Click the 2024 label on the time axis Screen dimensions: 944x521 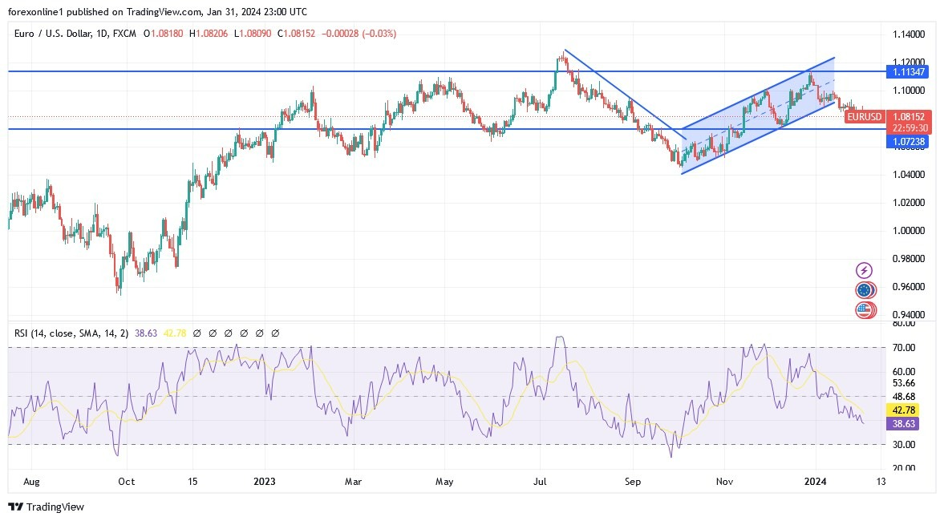(x=815, y=482)
